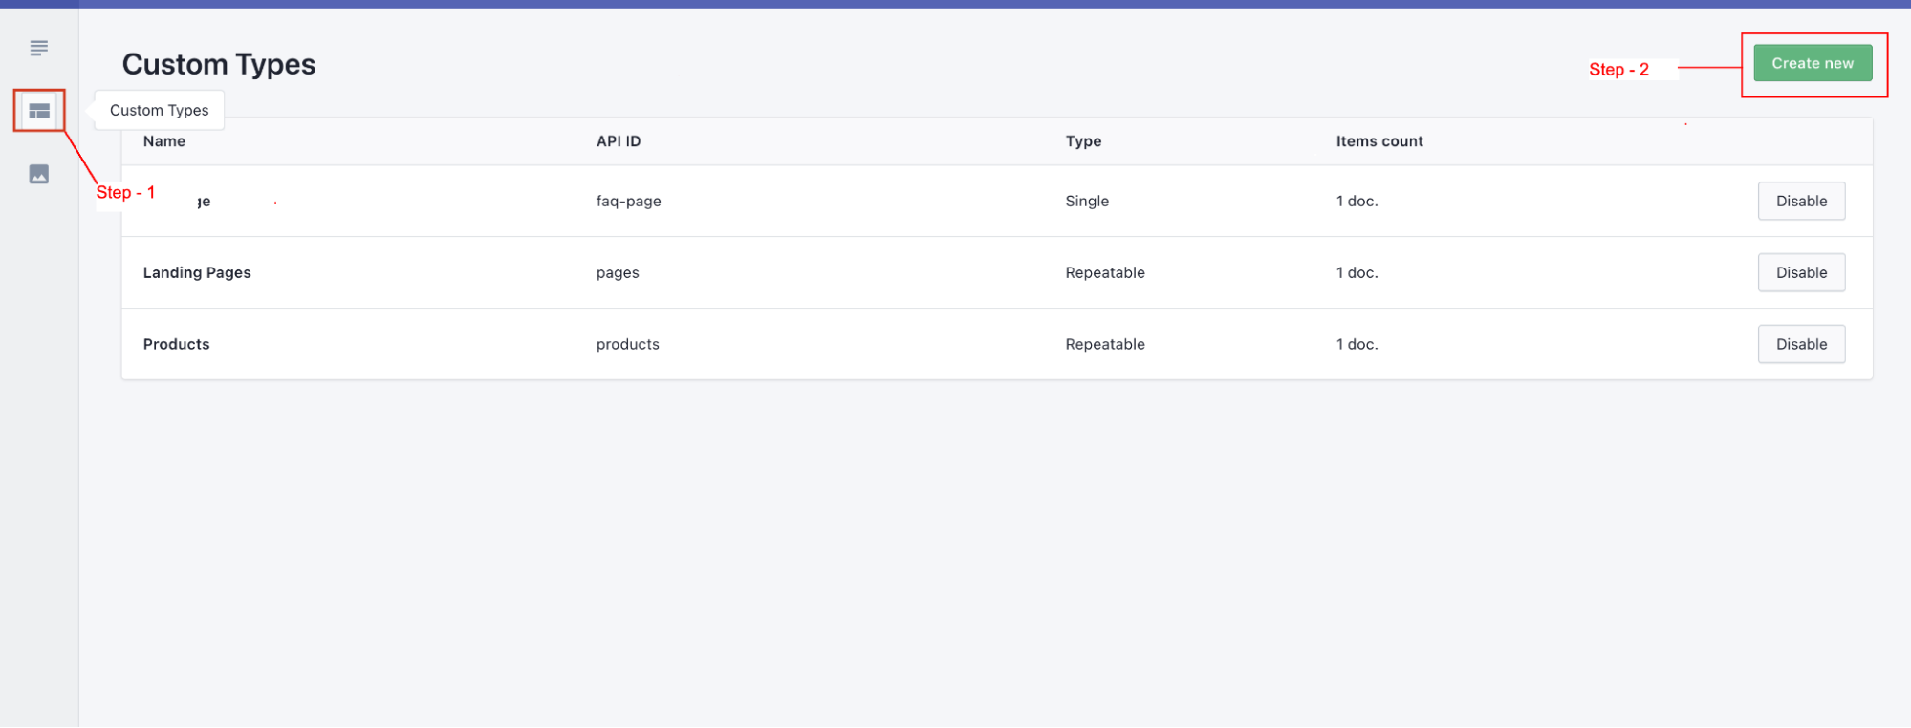Click the faq-page API ID

tap(628, 201)
